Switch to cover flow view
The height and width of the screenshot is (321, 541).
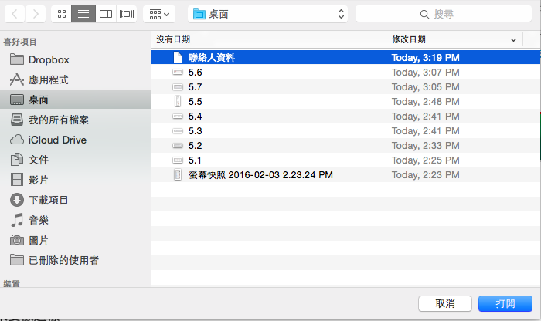tap(127, 14)
